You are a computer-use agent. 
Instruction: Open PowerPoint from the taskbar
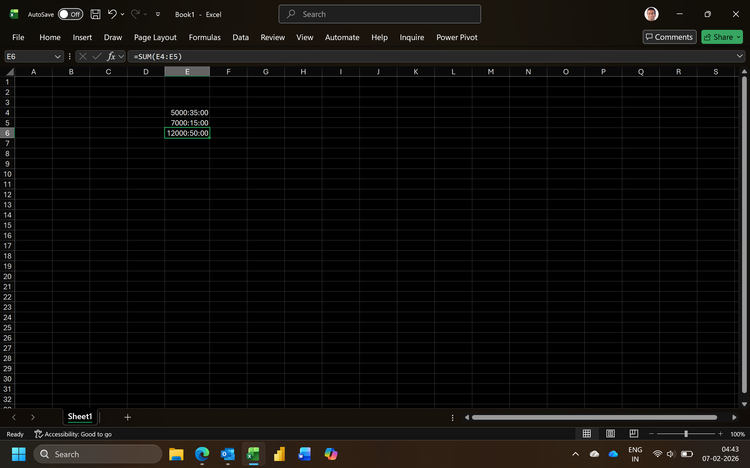pos(279,454)
